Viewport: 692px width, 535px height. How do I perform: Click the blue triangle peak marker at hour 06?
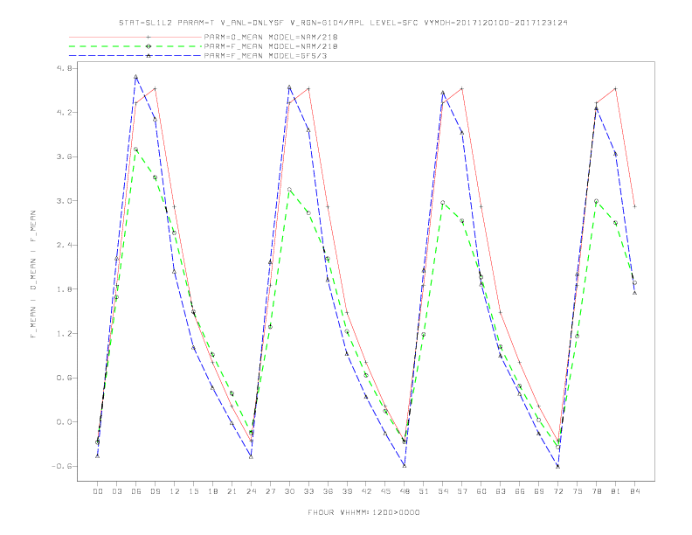pos(136,77)
